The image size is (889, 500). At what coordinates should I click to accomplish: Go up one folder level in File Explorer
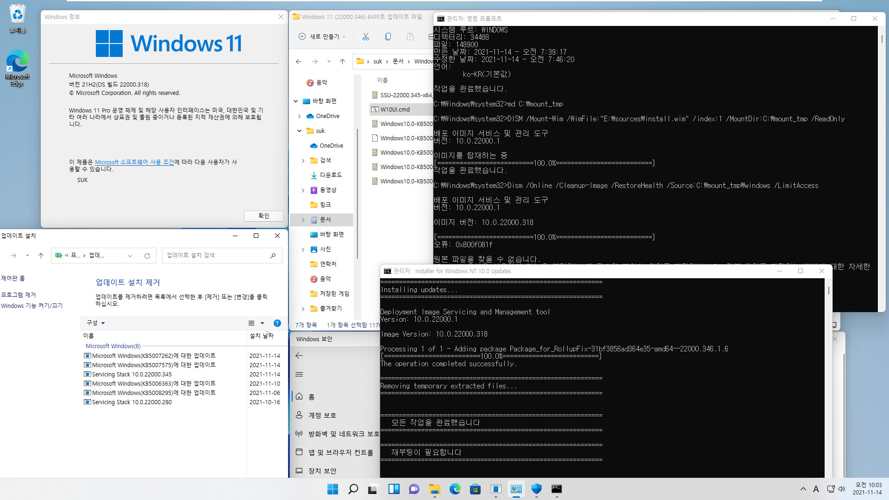pyautogui.click(x=342, y=62)
